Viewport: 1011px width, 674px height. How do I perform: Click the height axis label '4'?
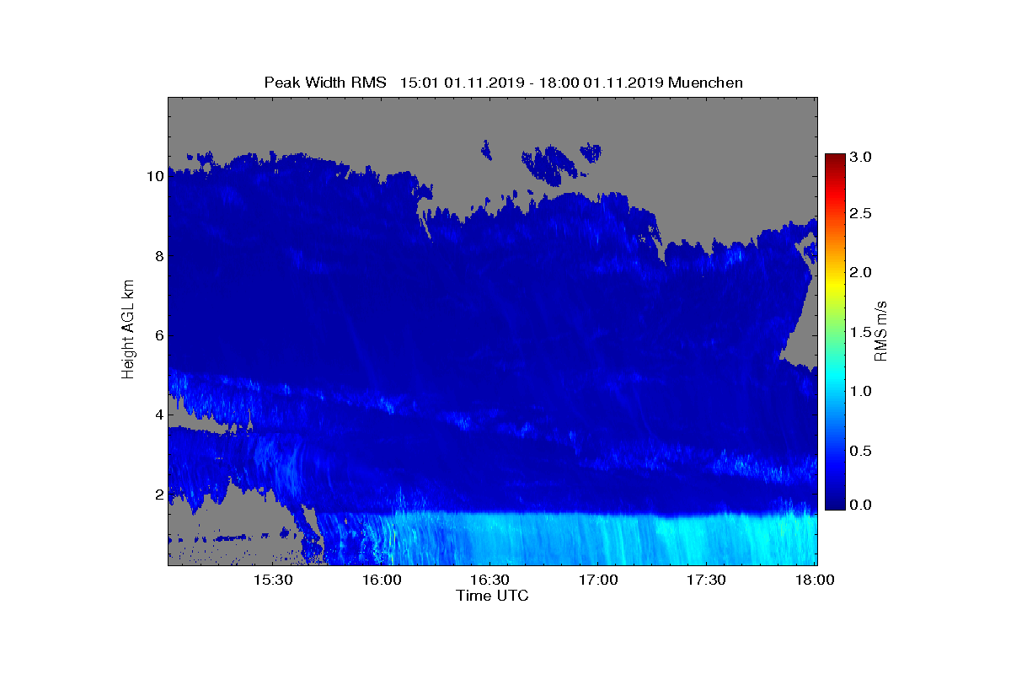pos(158,415)
